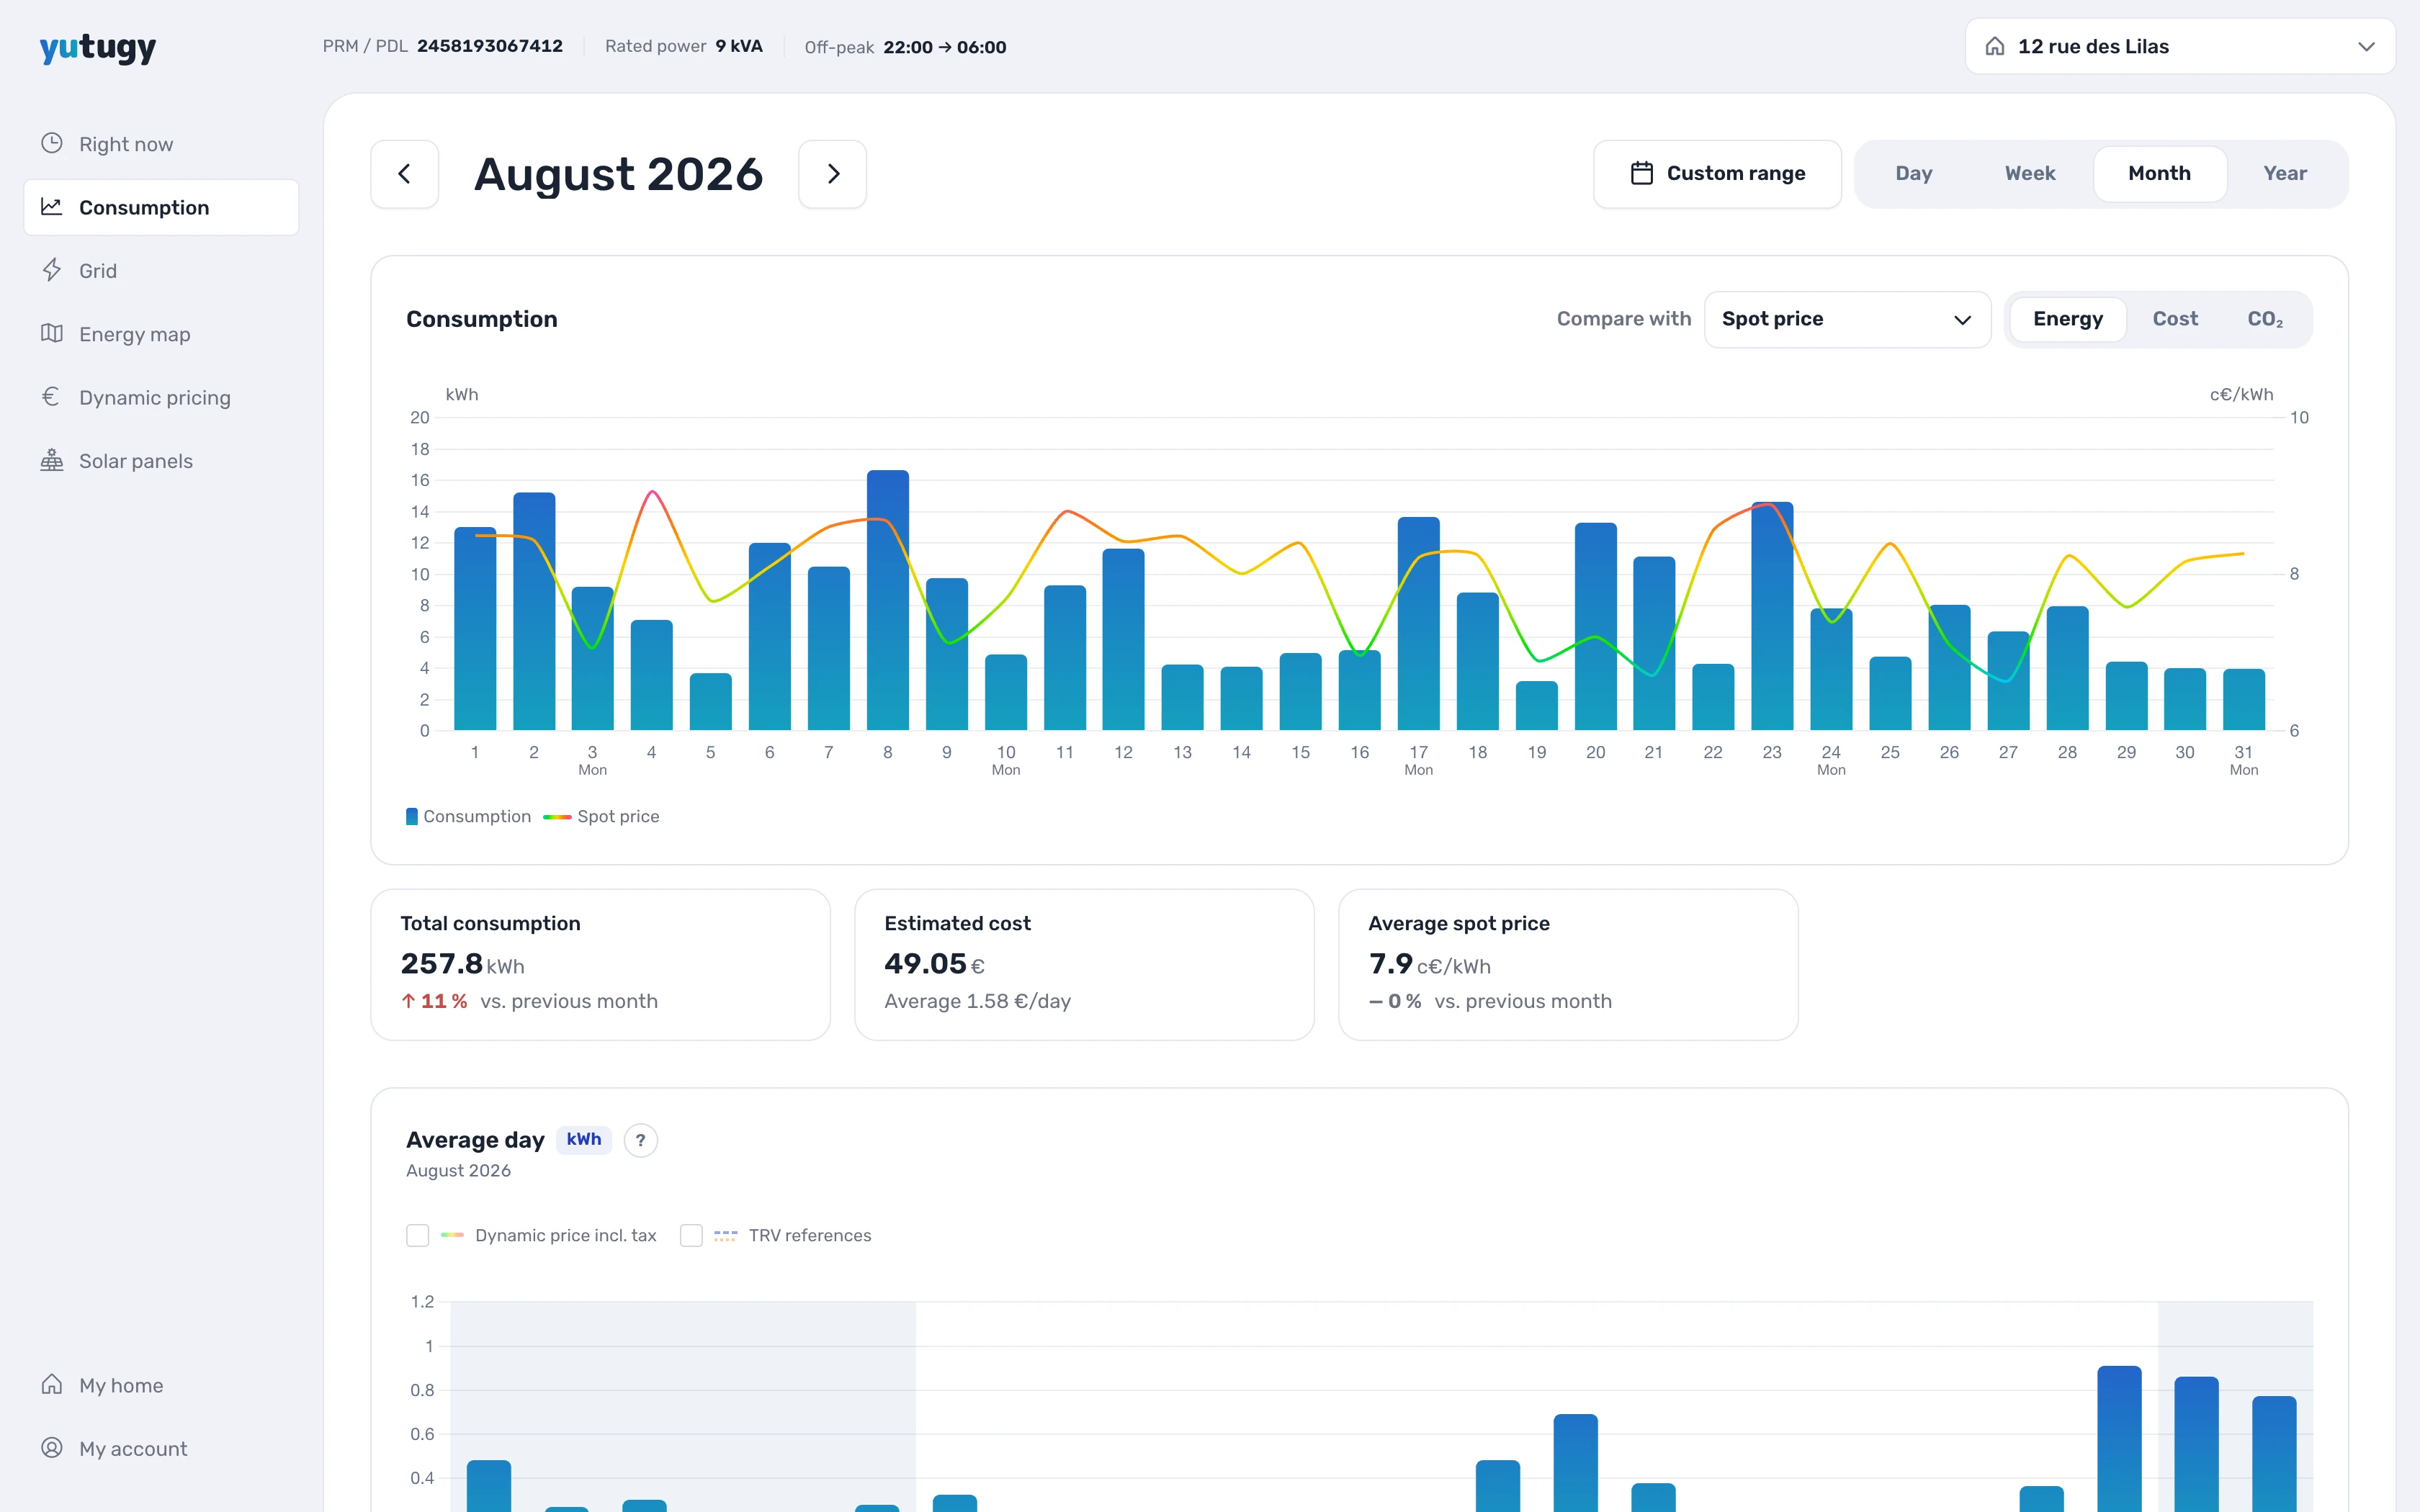Click the house icon in address selector
The image size is (2420, 1512).
click(1995, 46)
